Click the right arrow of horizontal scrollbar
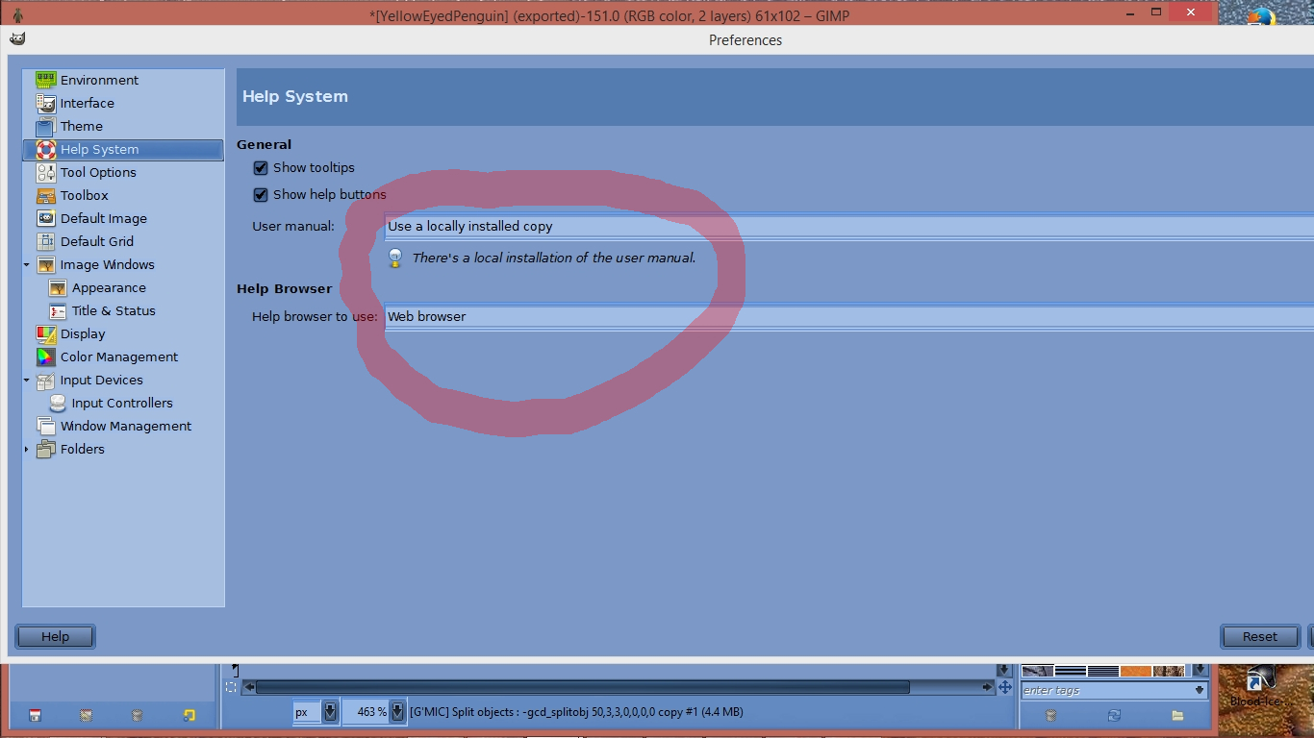 point(988,687)
